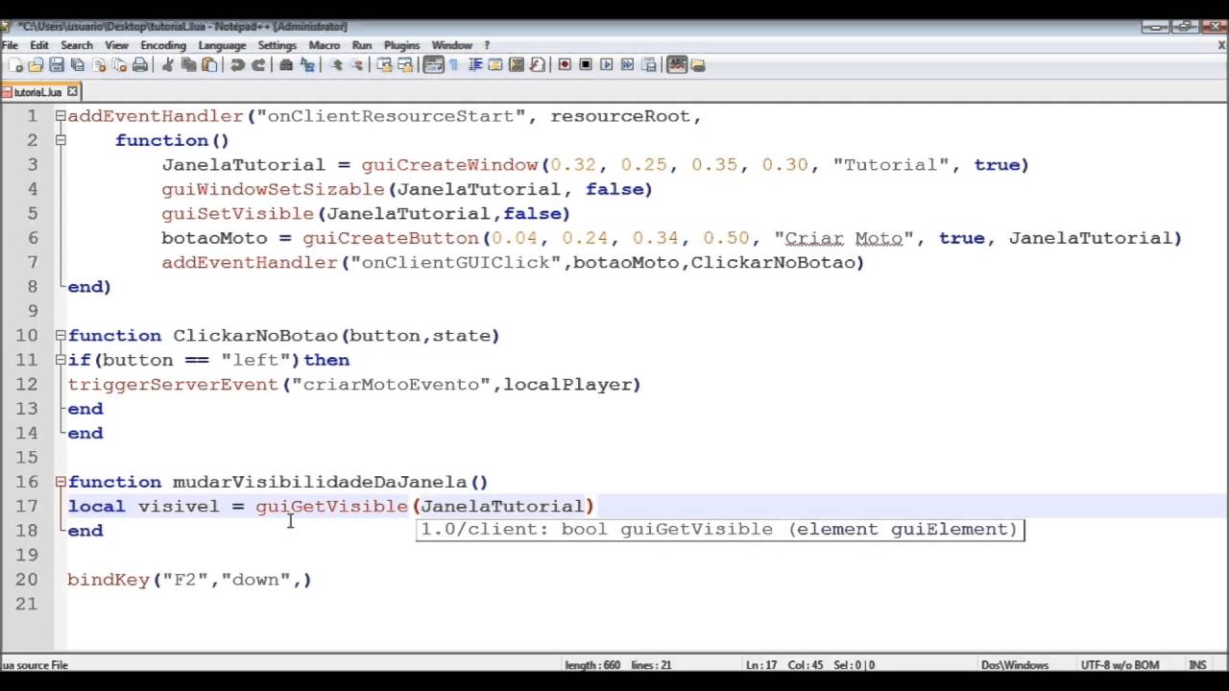Close the tutorial.lua tab with X
This screenshot has width=1229, height=691.
(72, 92)
